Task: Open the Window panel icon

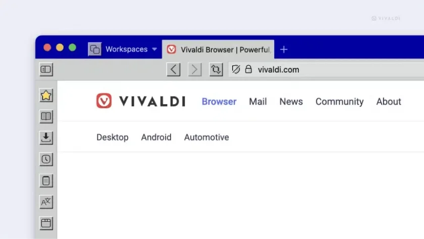Action: click(46, 223)
